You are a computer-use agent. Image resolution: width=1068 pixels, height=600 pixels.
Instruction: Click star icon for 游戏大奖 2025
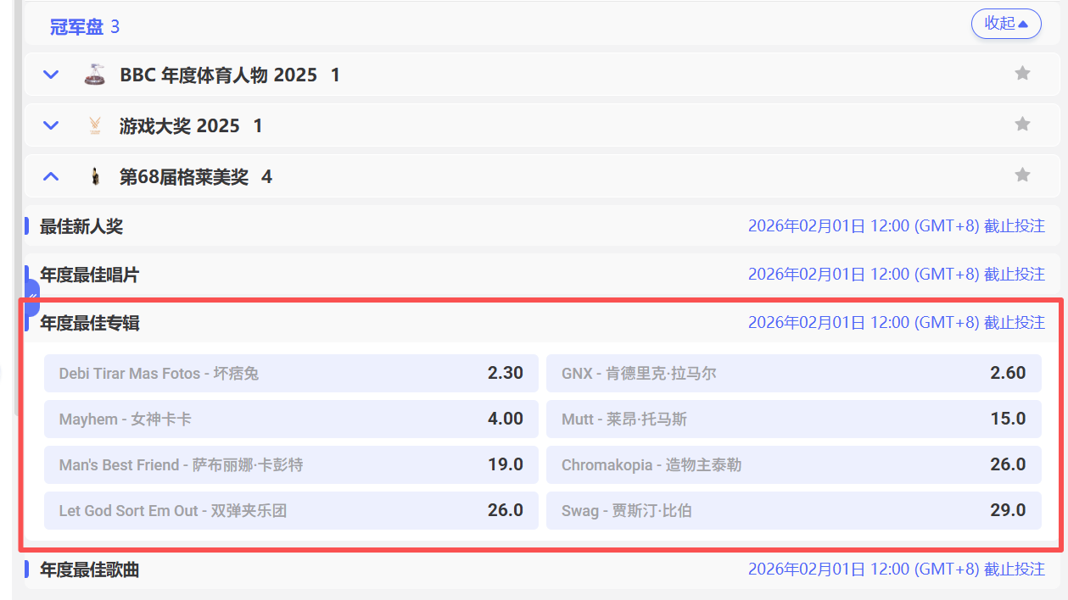coord(1022,125)
